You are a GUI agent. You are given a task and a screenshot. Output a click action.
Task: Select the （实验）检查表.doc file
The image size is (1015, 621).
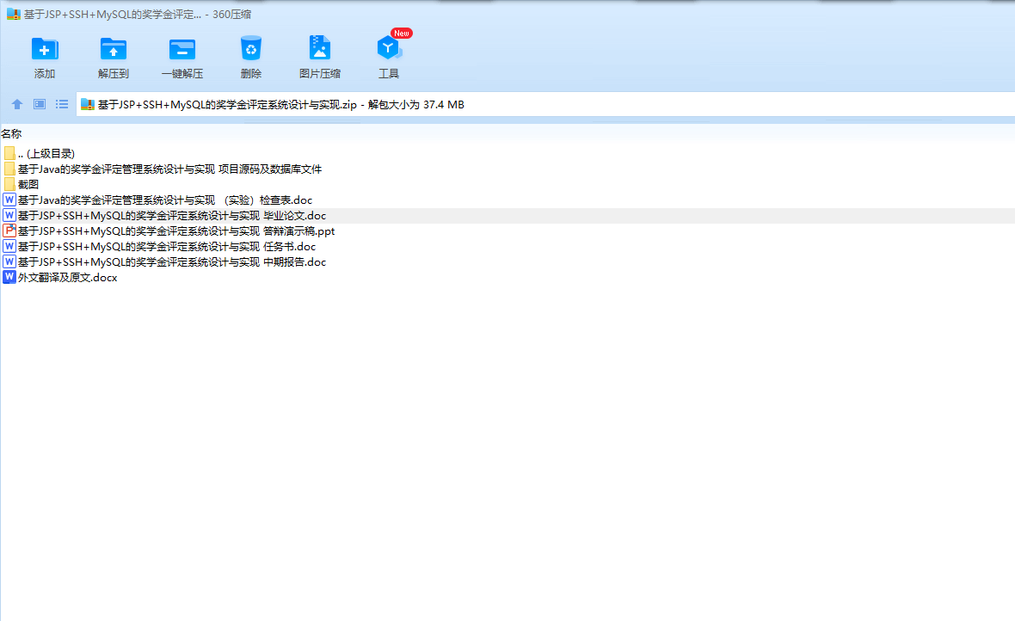[x=165, y=200]
